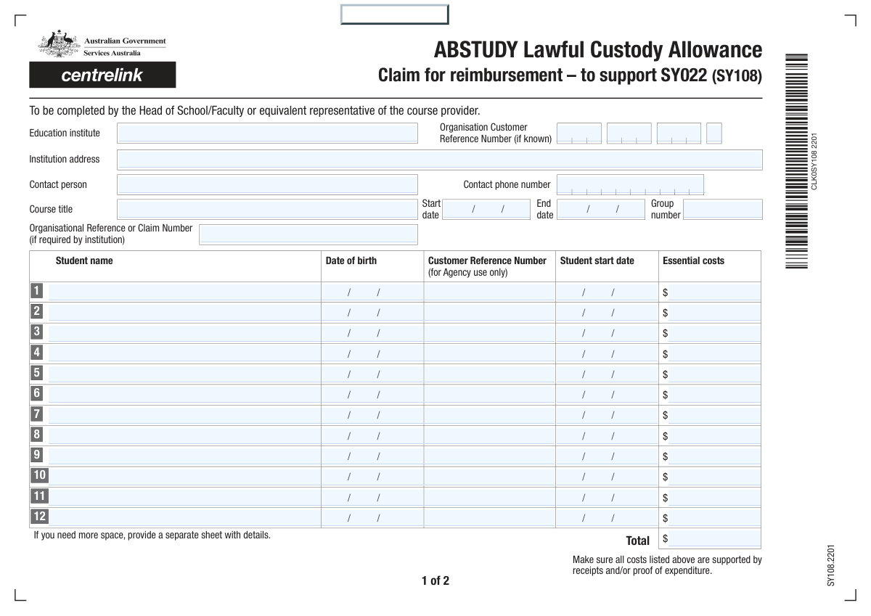Click Student name field in row 2
The height and width of the screenshot is (616, 871).
coord(184,312)
